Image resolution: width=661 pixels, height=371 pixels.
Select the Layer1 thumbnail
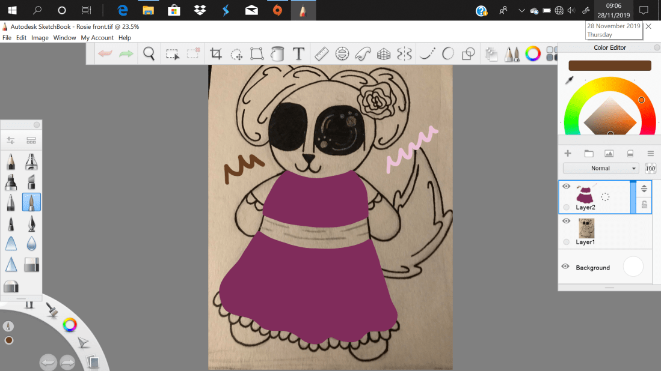point(586,228)
